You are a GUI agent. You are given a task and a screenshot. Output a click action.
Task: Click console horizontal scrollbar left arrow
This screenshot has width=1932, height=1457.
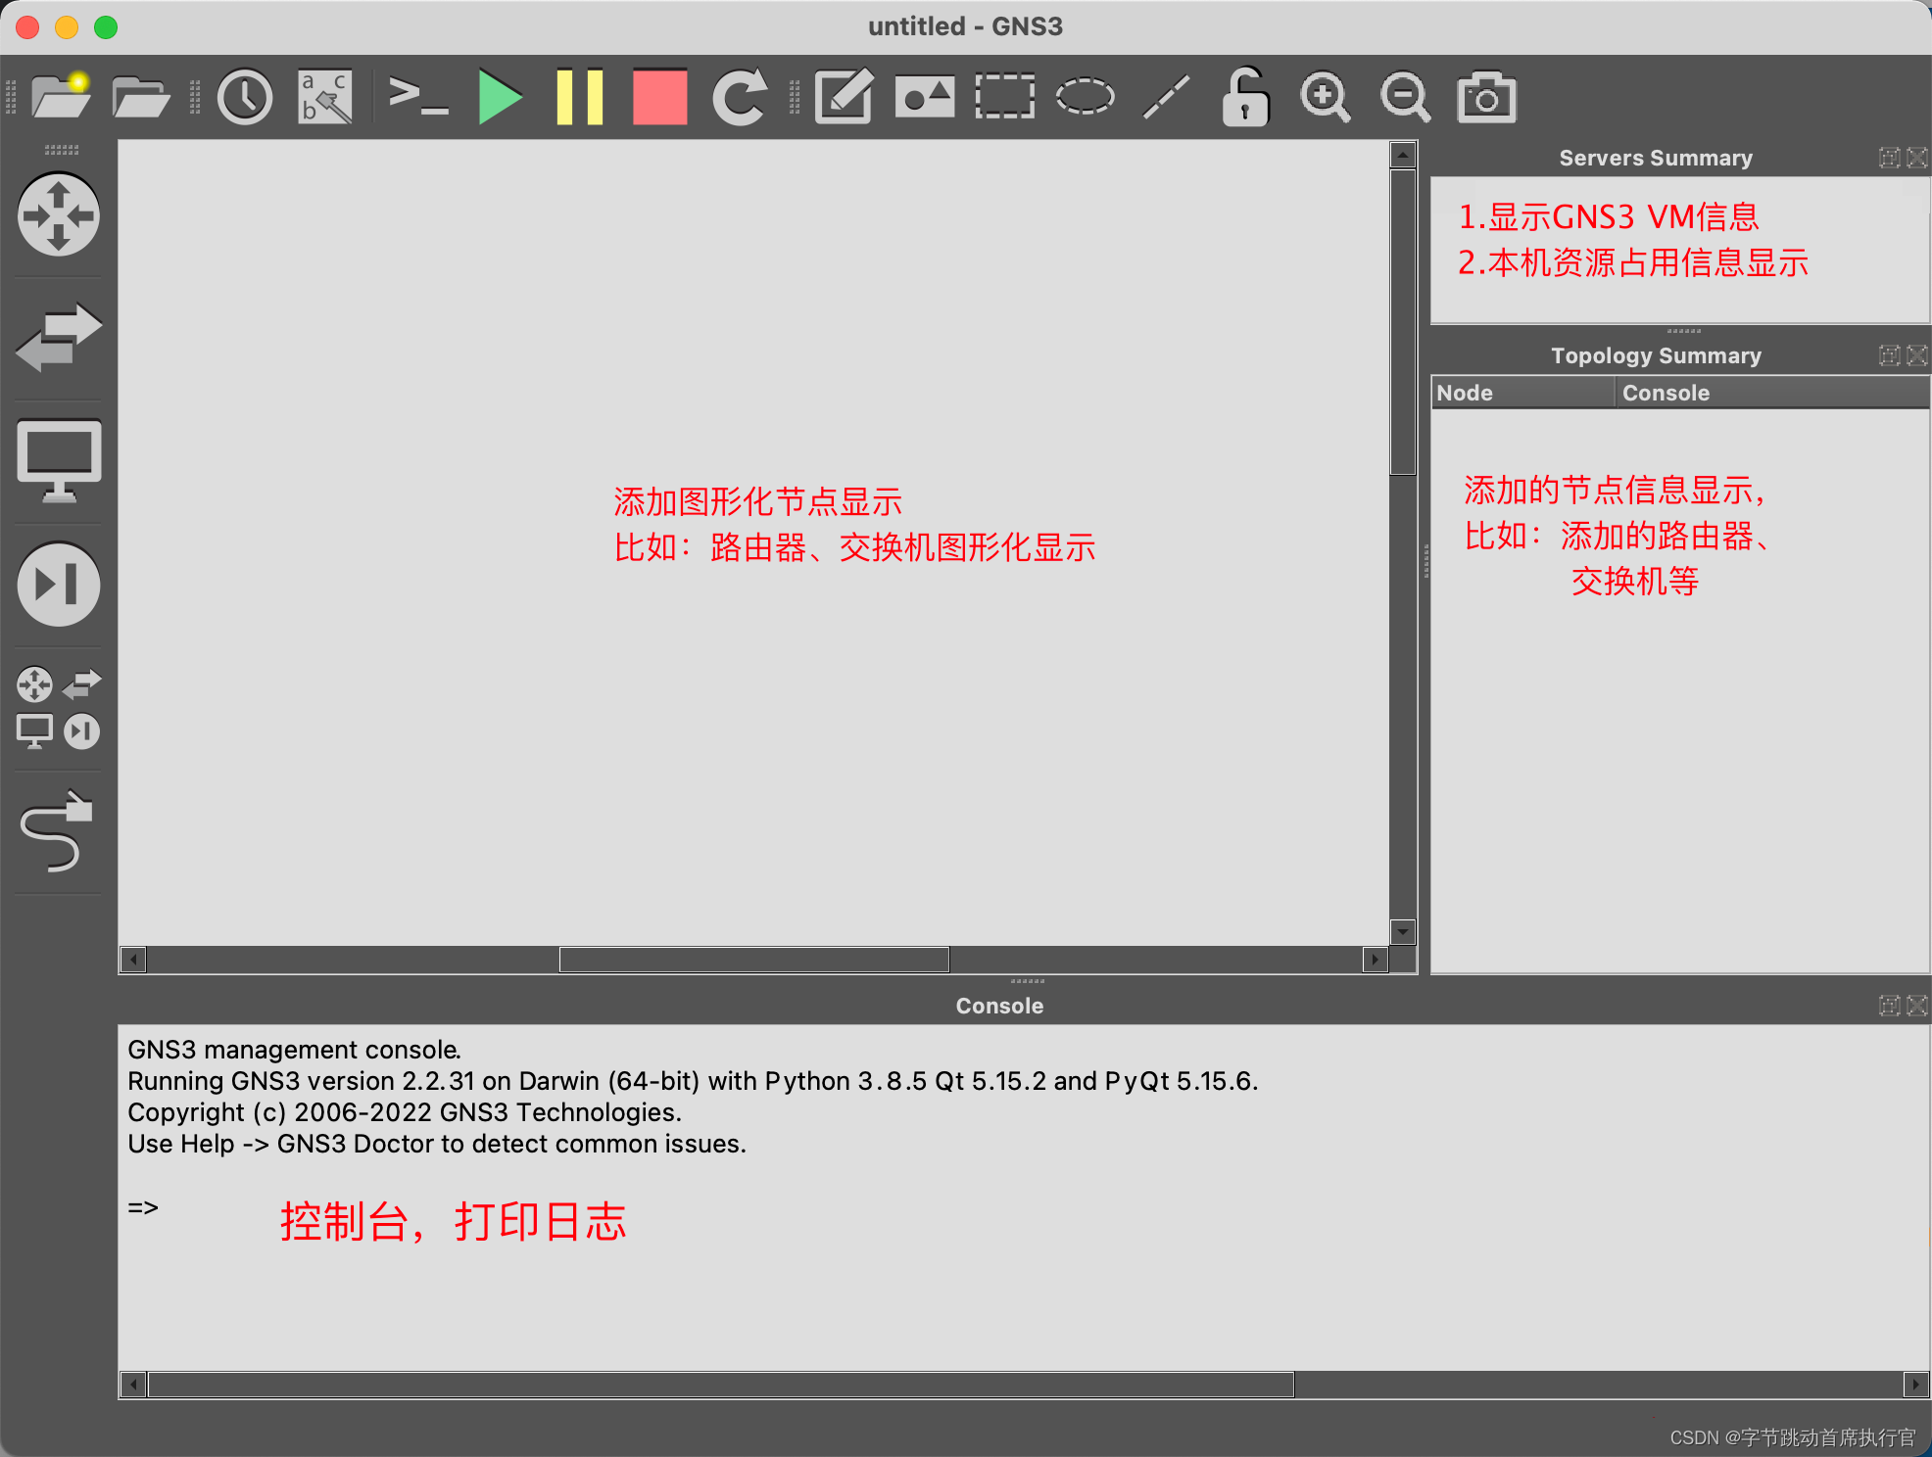(133, 1385)
